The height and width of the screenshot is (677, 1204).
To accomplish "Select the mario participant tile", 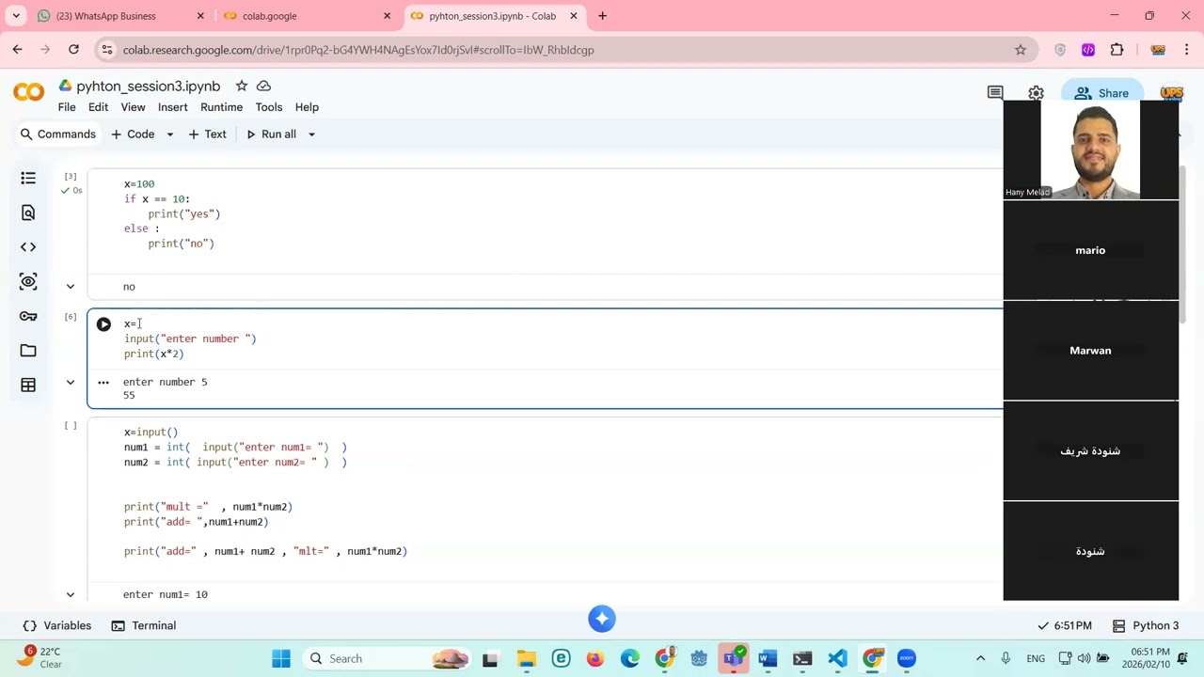I will tap(1090, 250).
